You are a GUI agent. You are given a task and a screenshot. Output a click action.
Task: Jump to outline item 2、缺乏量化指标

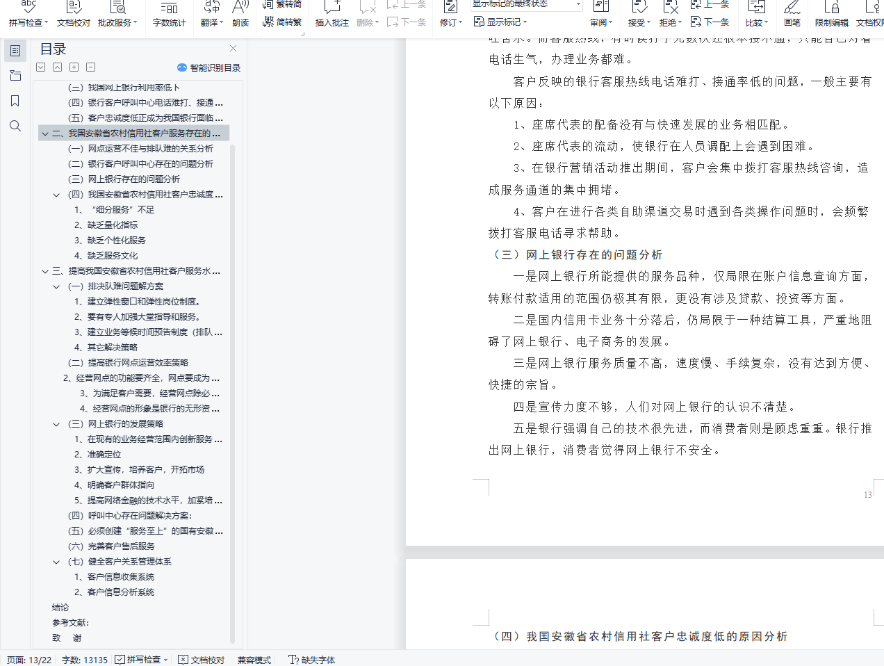click(106, 225)
